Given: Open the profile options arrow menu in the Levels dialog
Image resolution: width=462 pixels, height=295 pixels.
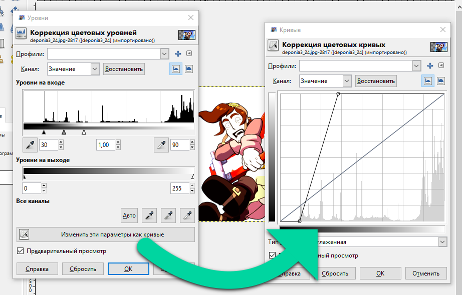Looking at the screenshot, I should (x=189, y=54).
